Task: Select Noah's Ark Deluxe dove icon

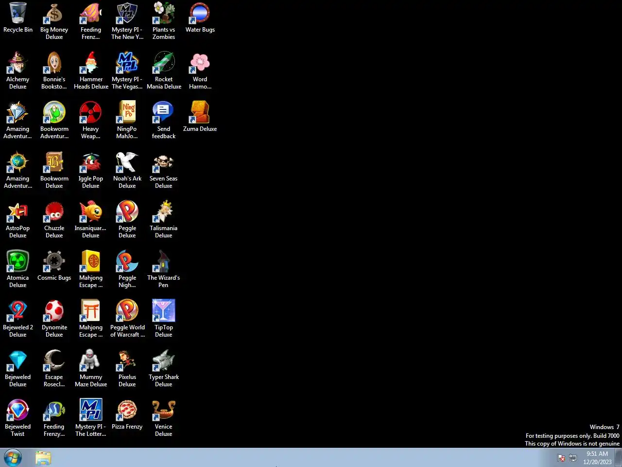Action: pyautogui.click(x=127, y=162)
